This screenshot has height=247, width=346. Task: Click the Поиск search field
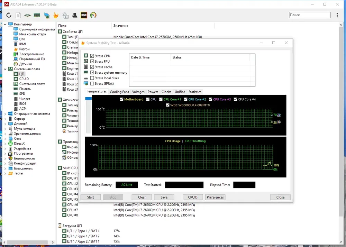click(x=310, y=15)
